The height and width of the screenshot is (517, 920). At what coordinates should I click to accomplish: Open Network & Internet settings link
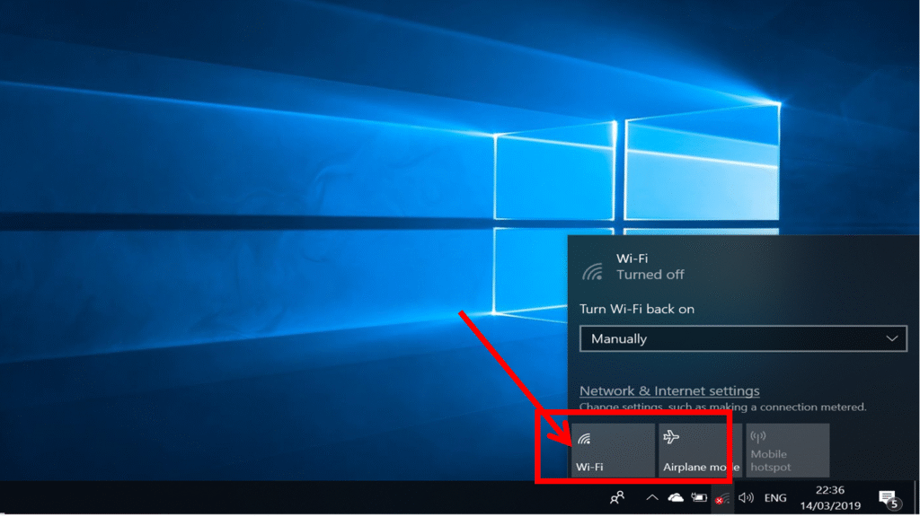669,390
